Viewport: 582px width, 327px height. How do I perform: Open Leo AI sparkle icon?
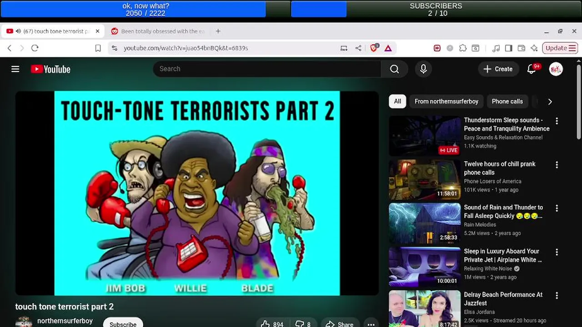pos(534,48)
